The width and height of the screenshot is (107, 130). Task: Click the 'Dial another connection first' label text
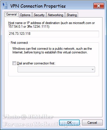click(36, 63)
